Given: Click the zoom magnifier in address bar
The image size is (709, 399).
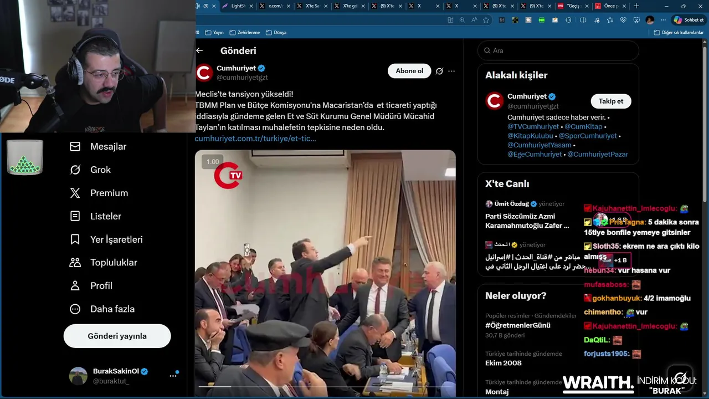Looking at the screenshot, I should coord(462,20).
